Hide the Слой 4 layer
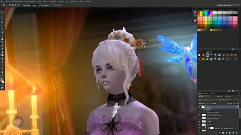The height and width of the screenshot is (135, 241). point(199,121)
